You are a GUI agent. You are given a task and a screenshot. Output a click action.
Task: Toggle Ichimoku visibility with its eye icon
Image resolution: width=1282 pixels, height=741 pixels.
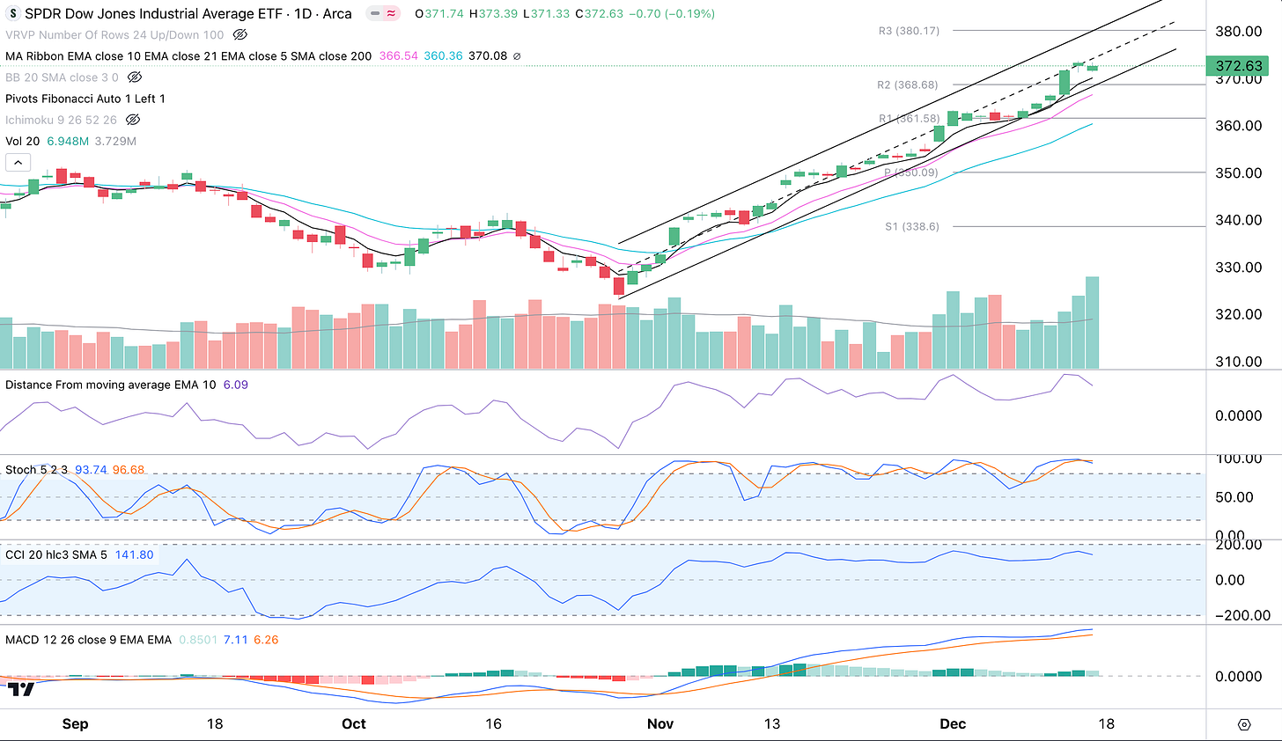(x=133, y=120)
